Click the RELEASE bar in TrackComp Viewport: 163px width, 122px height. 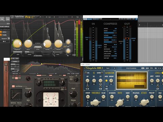110,42
